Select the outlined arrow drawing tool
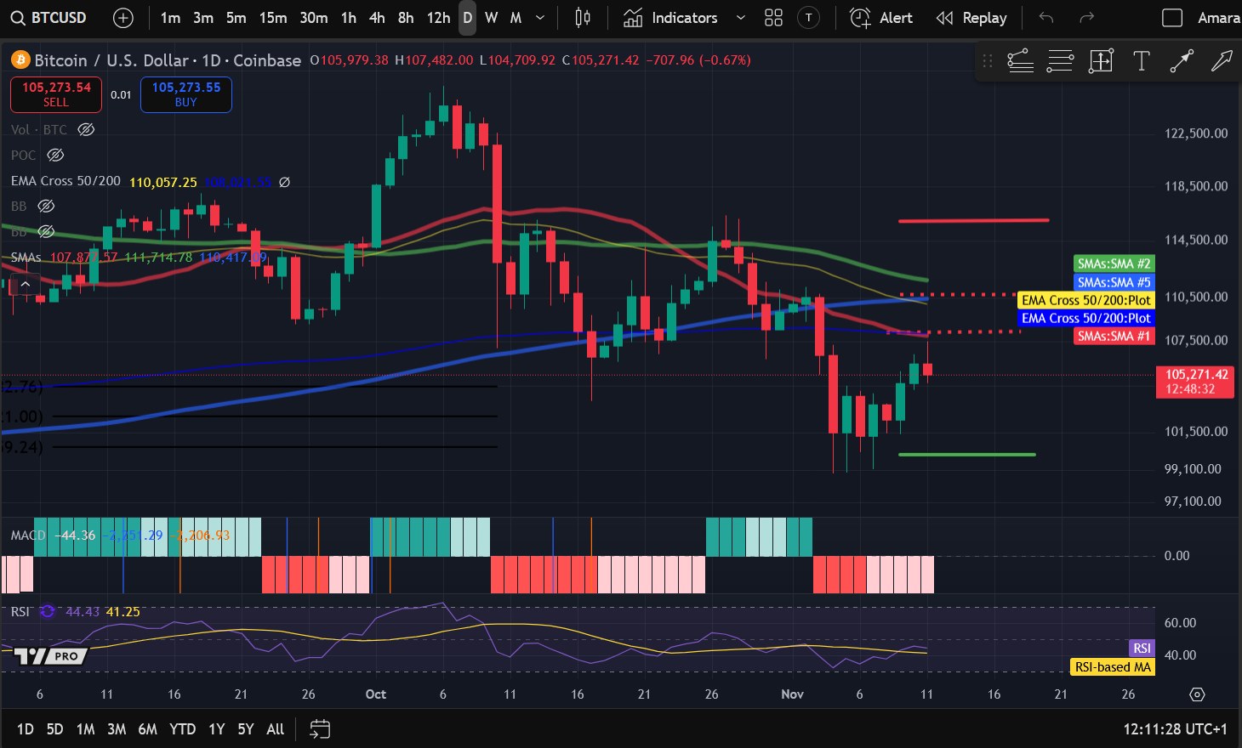This screenshot has width=1242, height=748. [1222, 60]
